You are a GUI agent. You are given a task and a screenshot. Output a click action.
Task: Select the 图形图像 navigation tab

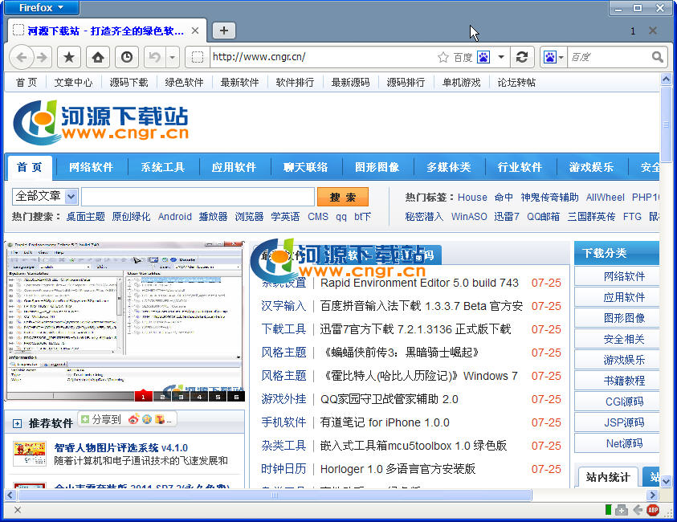tap(377, 167)
